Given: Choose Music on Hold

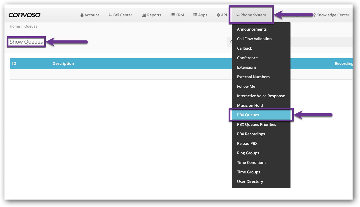Looking at the screenshot, I should point(250,105).
